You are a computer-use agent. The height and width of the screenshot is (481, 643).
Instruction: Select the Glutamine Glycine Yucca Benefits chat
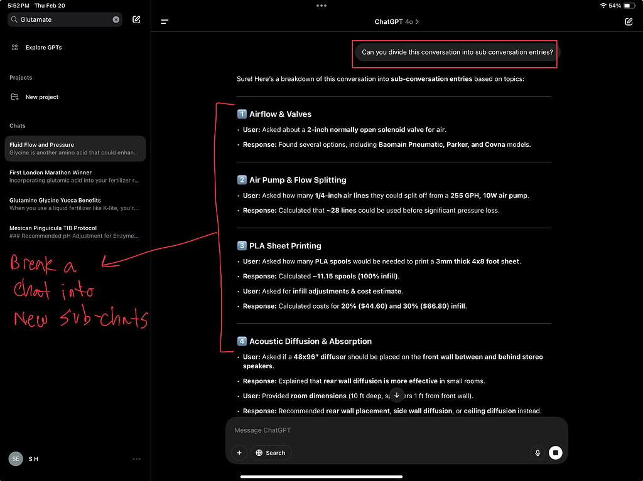(75, 204)
